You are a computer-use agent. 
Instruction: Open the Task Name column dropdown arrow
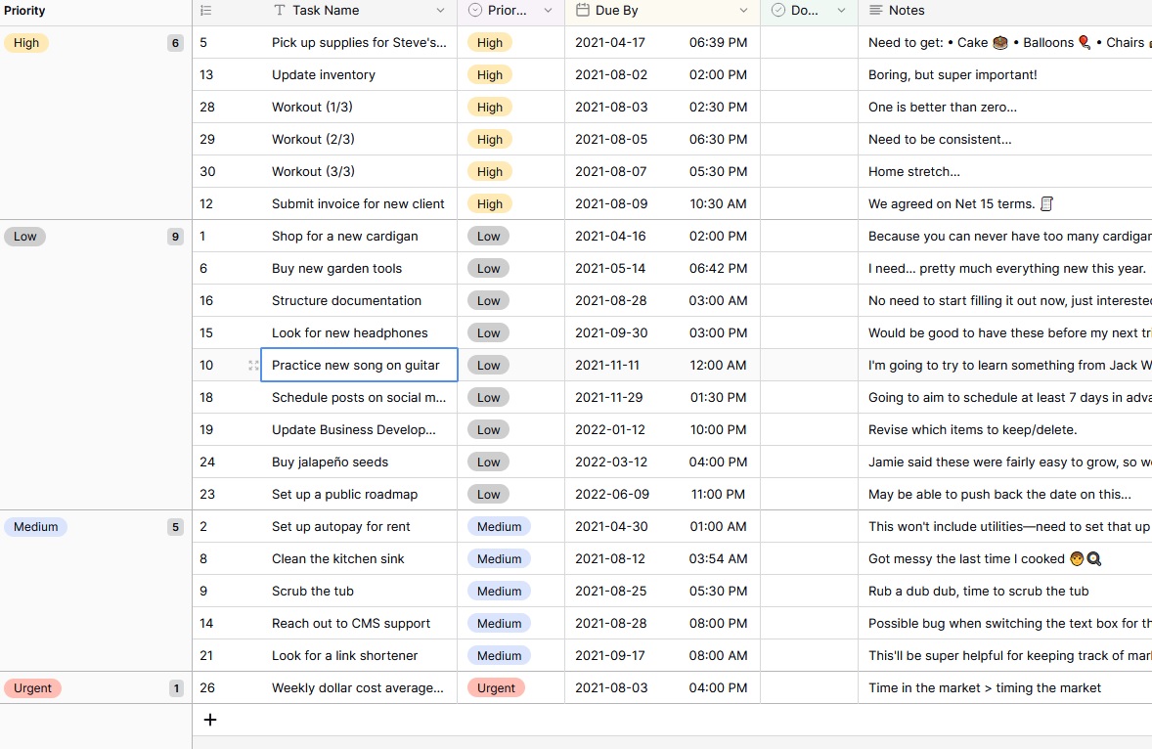440,11
